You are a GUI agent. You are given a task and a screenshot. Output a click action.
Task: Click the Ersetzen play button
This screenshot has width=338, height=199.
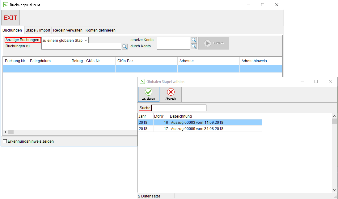pos(214,43)
